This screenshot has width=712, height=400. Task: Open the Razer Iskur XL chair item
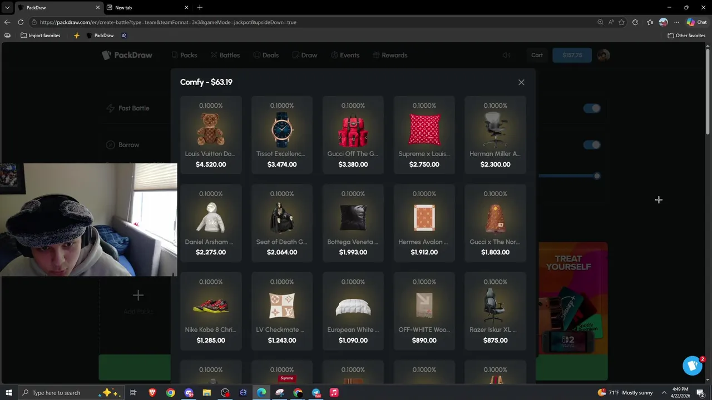coord(495,311)
